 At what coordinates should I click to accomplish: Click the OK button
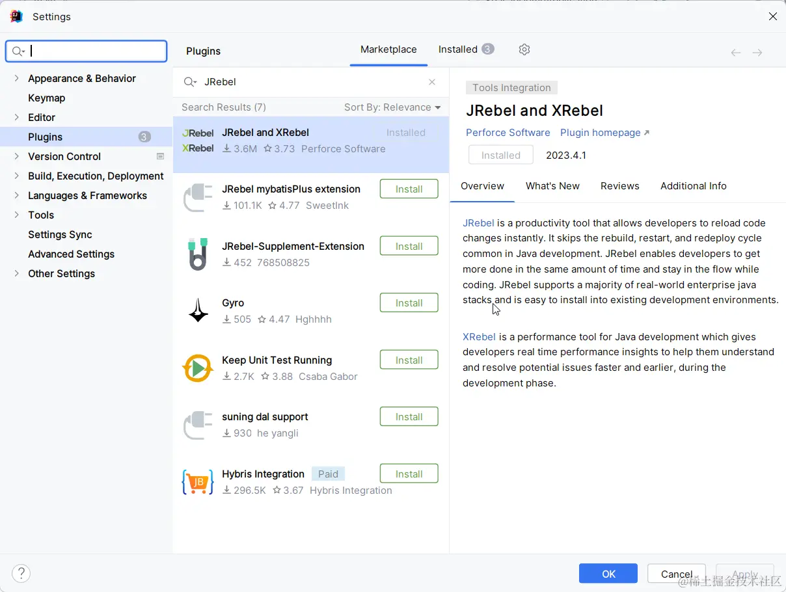608,574
